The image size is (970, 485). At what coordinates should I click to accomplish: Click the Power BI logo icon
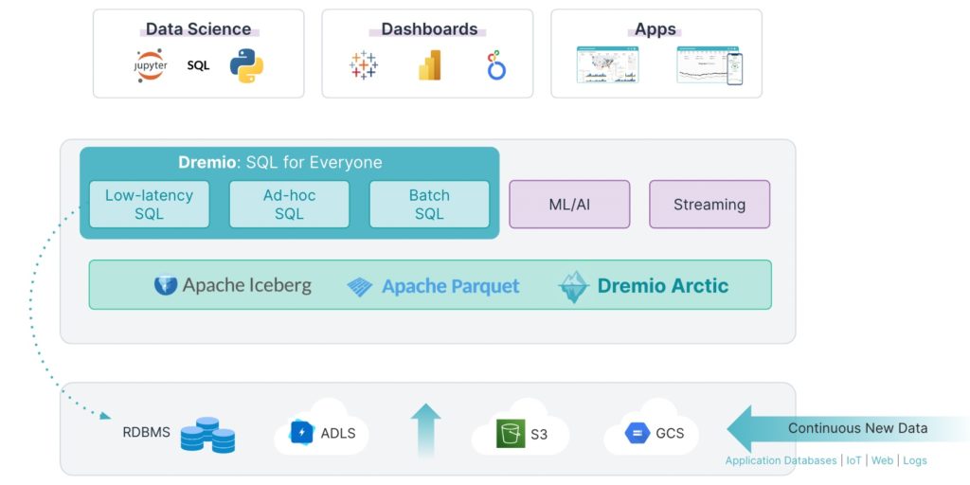(430, 65)
